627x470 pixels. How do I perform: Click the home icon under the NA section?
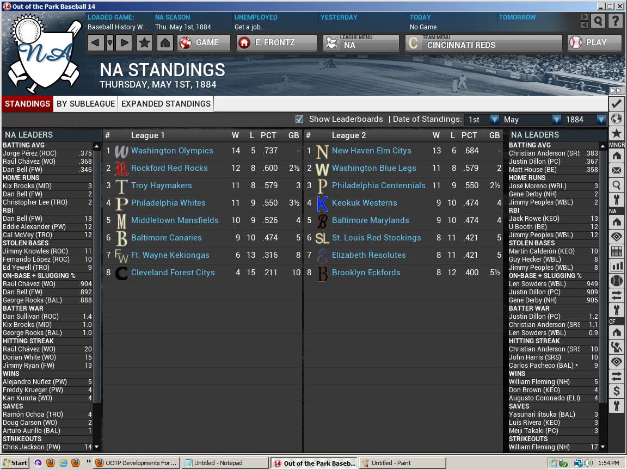tap(617, 222)
